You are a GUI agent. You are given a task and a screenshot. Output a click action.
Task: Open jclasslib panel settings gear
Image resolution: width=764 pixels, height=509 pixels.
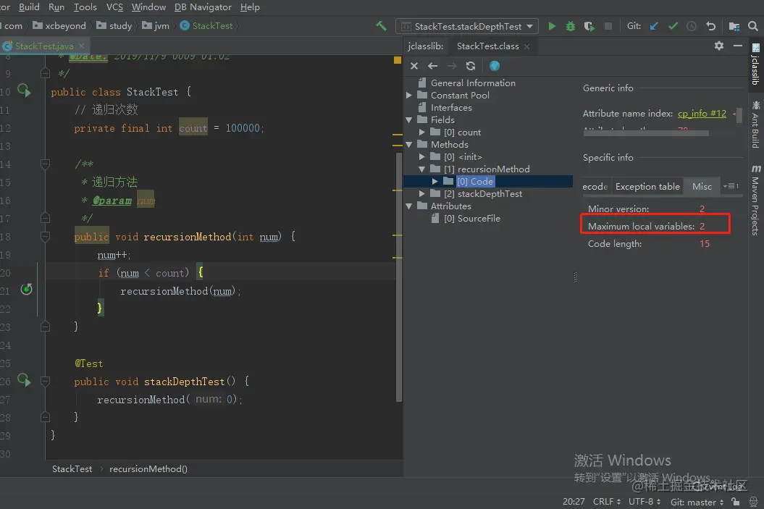pos(719,46)
